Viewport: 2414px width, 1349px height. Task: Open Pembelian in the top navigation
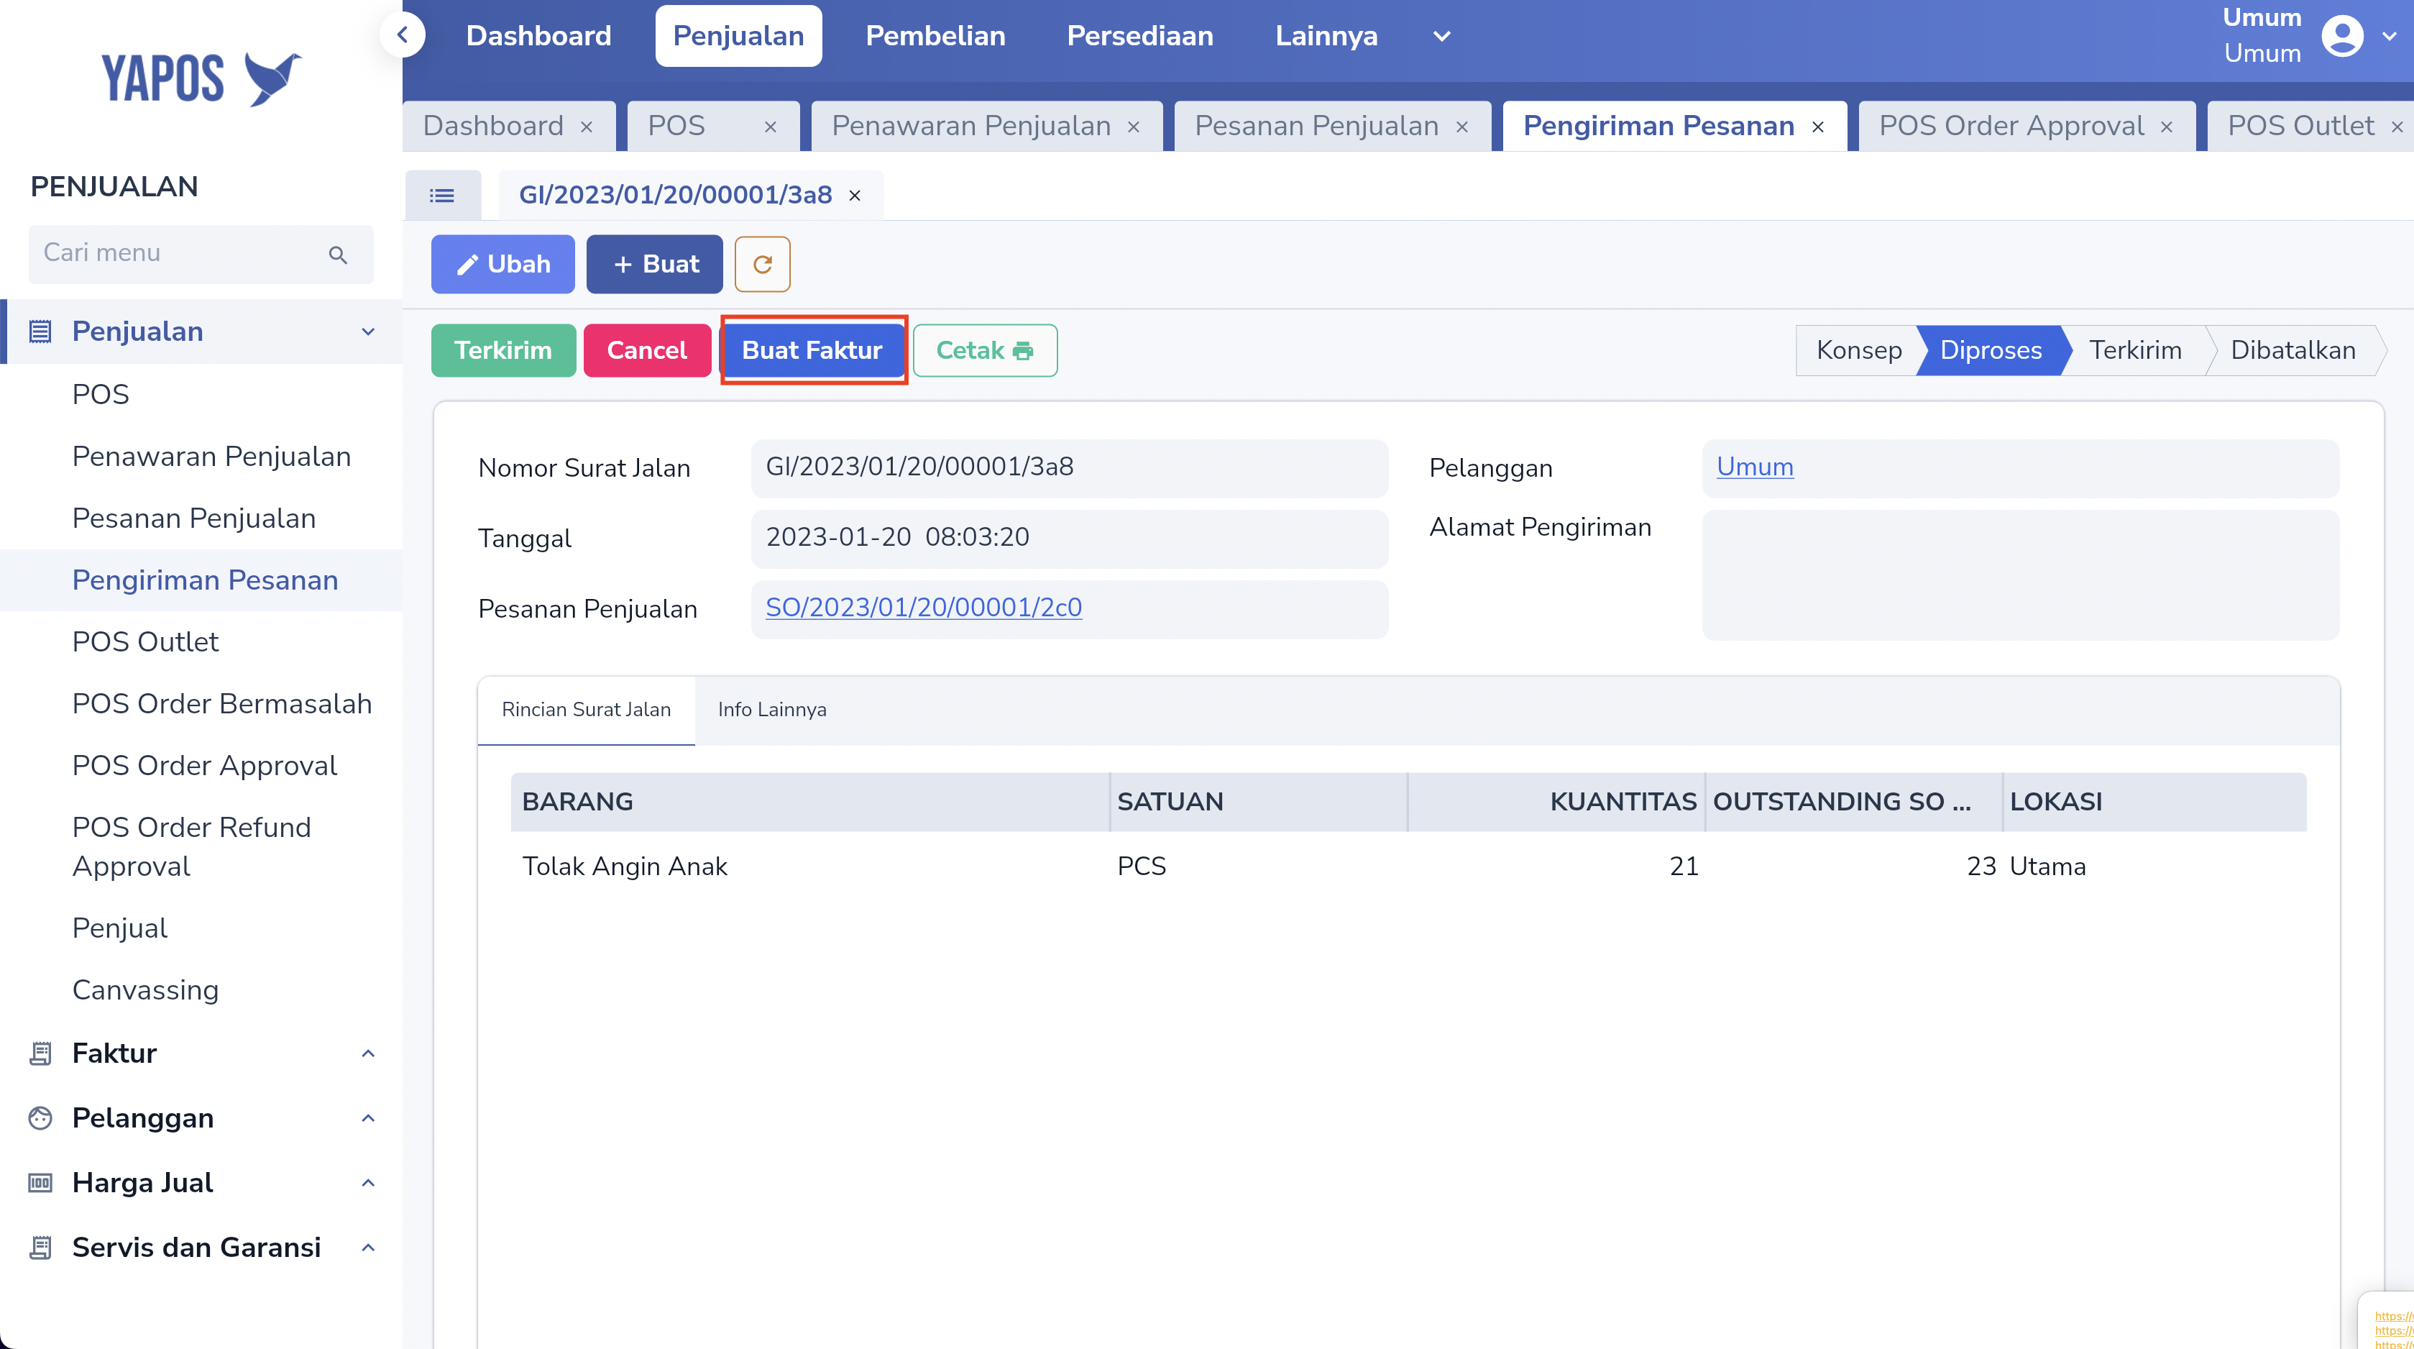[935, 36]
